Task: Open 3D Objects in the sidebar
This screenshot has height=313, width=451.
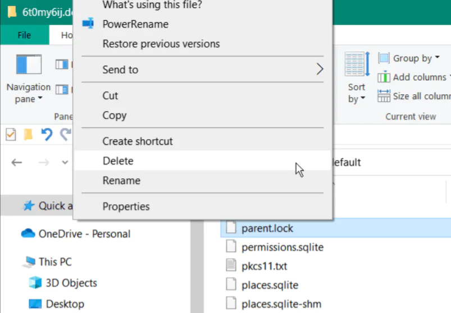Action: click(71, 283)
